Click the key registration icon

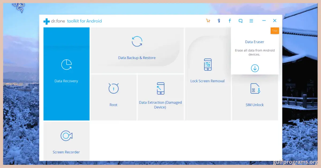click(x=219, y=21)
